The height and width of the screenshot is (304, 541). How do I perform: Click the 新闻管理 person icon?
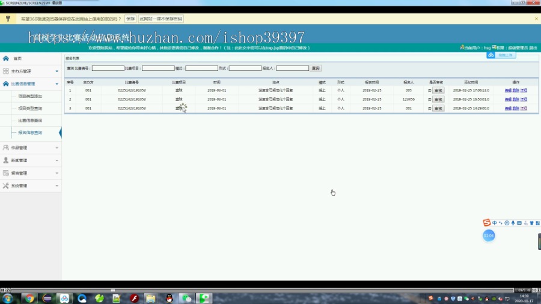6,160
